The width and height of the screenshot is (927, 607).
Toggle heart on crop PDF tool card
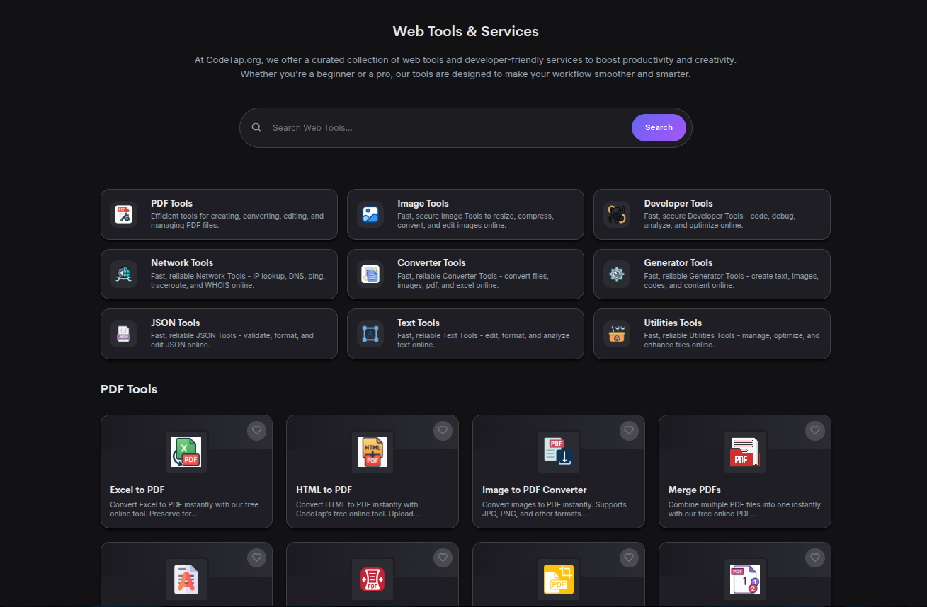click(x=629, y=557)
